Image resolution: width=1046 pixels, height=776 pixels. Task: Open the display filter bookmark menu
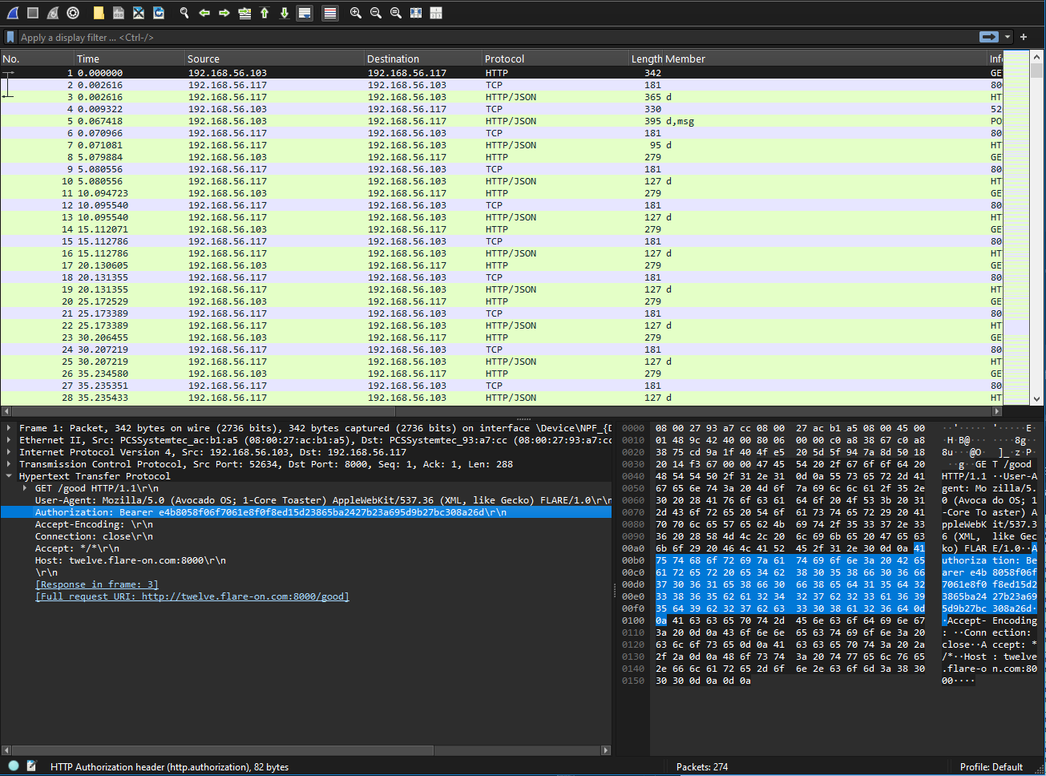10,37
